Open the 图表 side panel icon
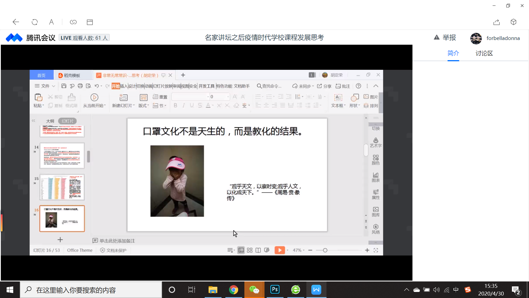This screenshot has height=298, width=529. [x=376, y=177]
